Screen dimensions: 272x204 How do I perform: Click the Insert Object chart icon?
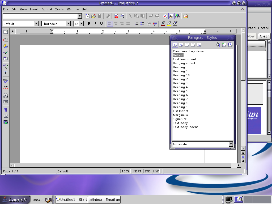(6, 46)
